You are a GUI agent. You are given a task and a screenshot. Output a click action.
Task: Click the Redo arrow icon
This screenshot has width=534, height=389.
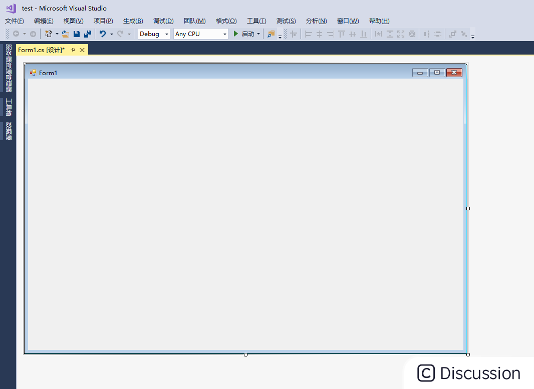(x=120, y=34)
